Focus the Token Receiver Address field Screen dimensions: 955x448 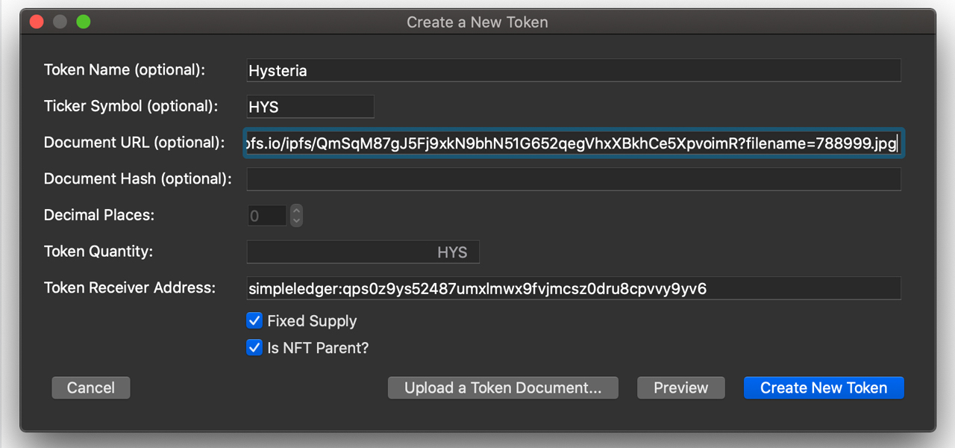pos(573,288)
